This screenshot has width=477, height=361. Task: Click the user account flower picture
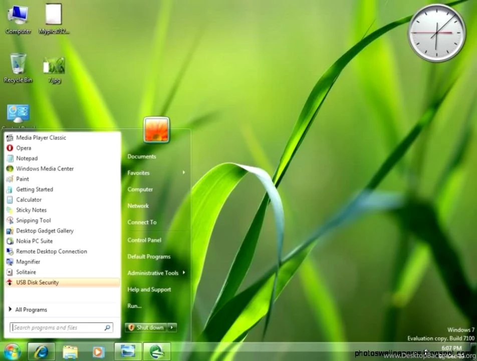(156, 130)
